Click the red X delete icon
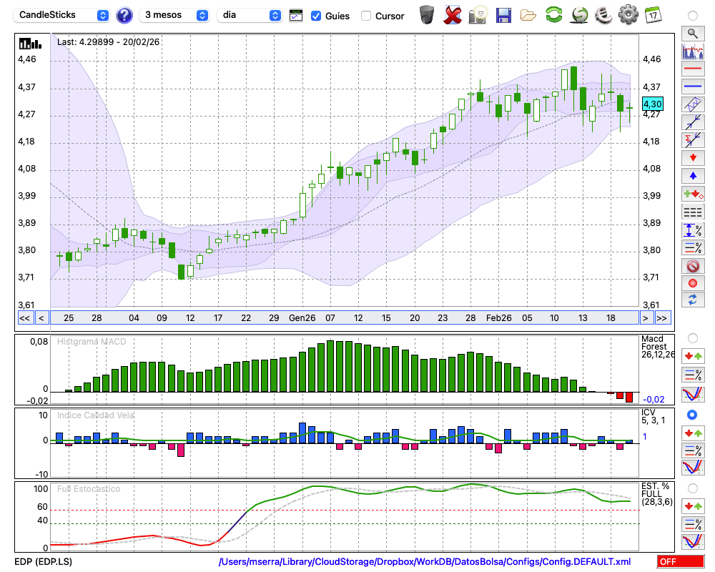 [453, 15]
